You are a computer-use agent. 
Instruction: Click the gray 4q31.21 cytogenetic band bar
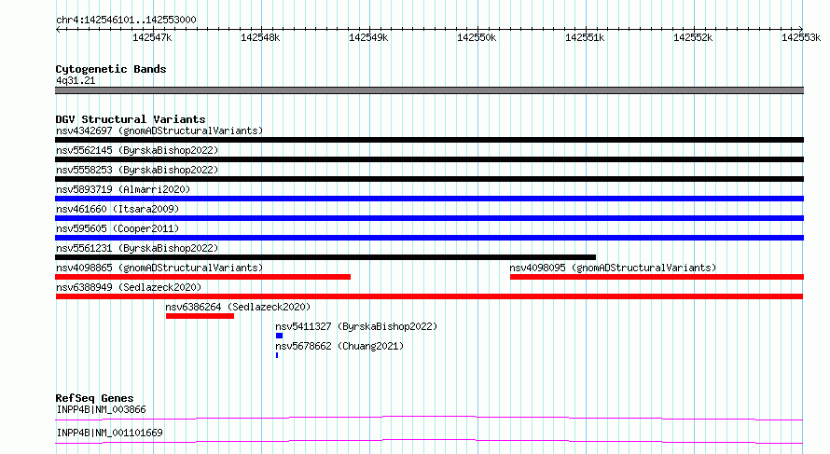(x=429, y=90)
